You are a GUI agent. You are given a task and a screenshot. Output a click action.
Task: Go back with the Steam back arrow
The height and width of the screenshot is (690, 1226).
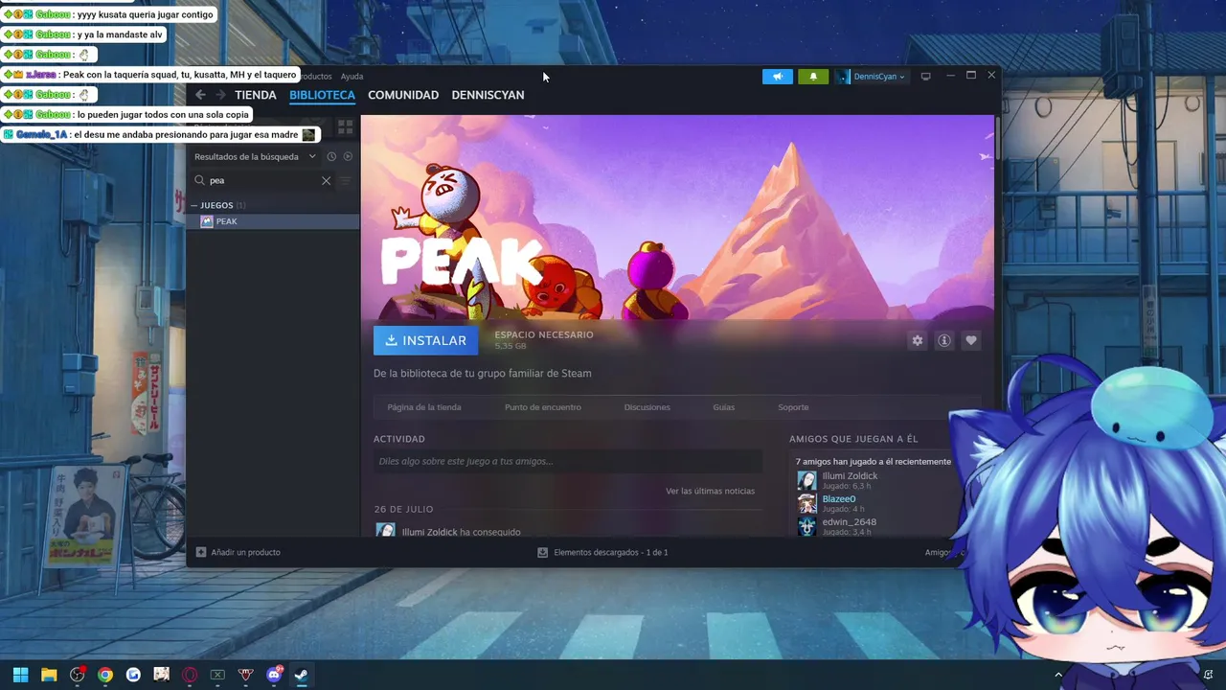[x=200, y=95]
